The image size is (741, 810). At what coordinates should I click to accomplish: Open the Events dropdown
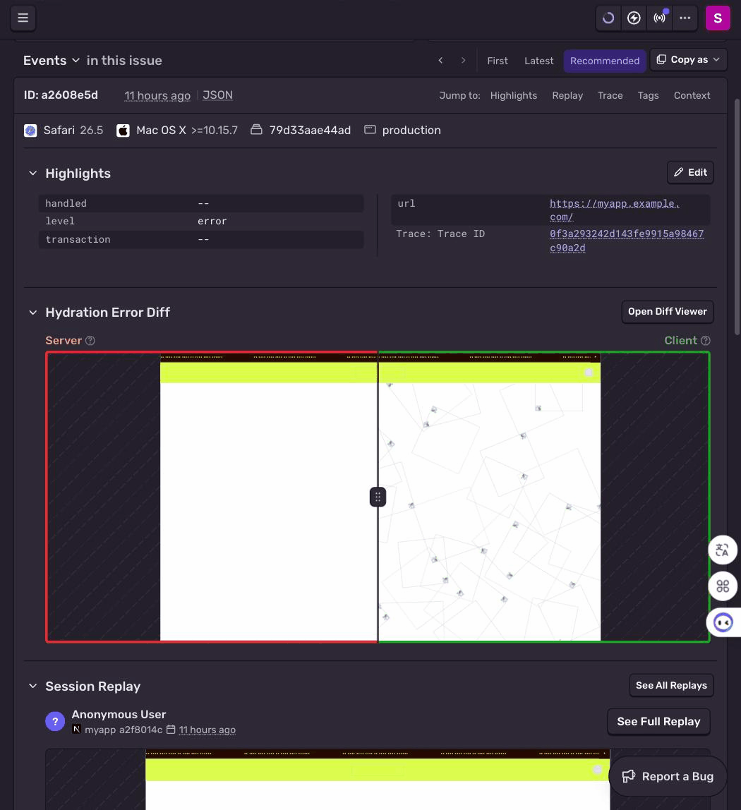pos(52,61)
